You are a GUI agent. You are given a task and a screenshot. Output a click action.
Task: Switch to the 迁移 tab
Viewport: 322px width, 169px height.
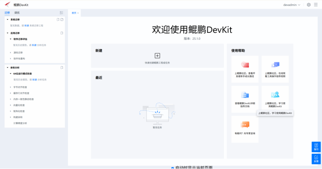7,13
